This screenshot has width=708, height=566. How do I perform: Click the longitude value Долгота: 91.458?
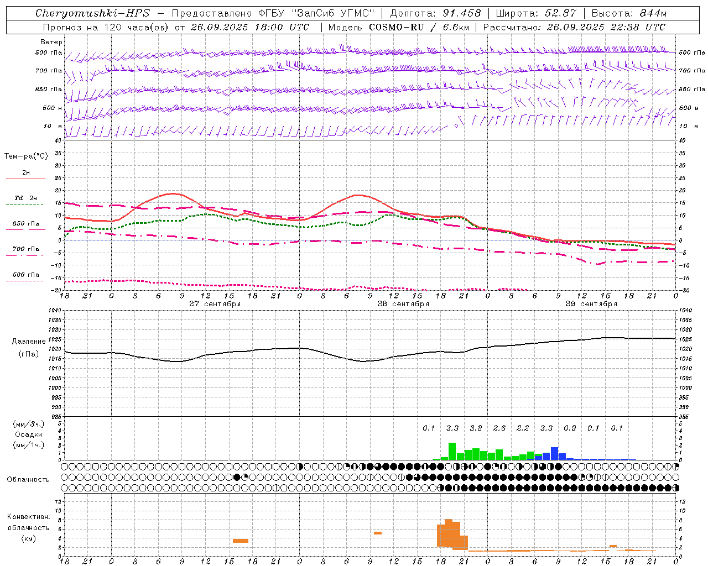click(436, 13)
